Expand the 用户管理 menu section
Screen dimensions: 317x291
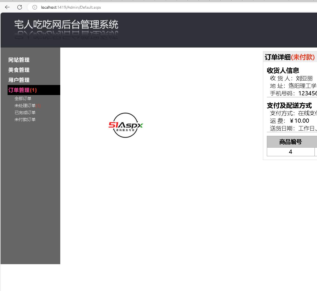click(x=19, y=80)
